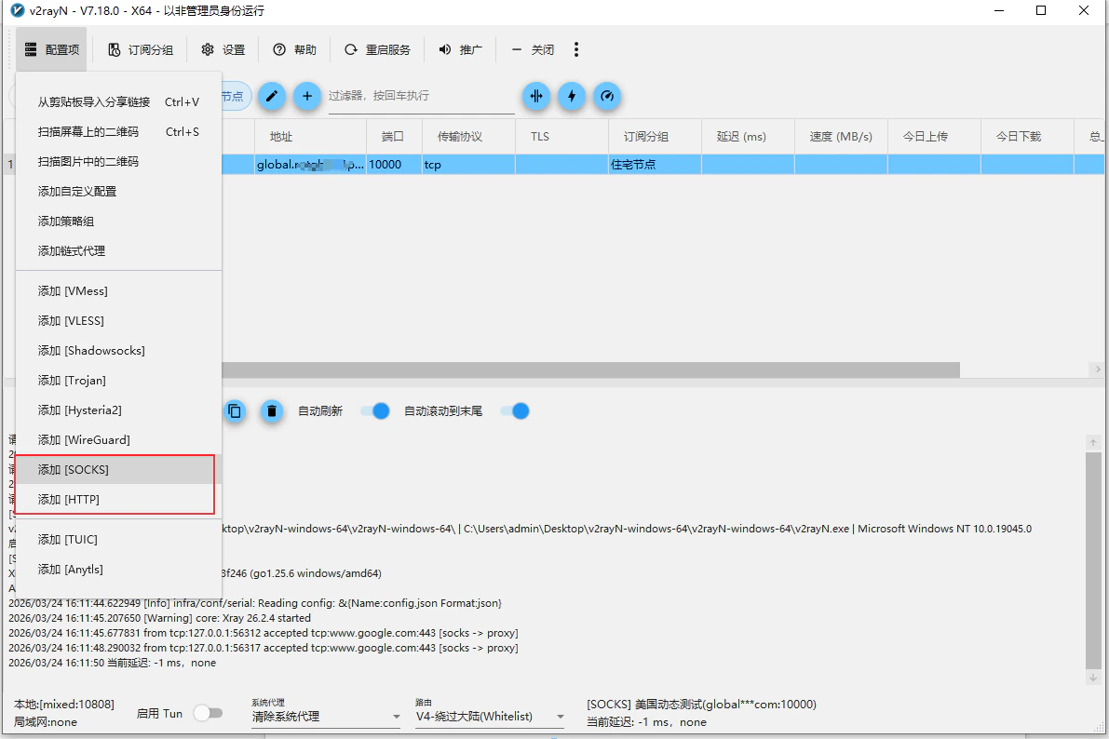Select 添加 [Trojan]
1109x739 pixels.
119,380
